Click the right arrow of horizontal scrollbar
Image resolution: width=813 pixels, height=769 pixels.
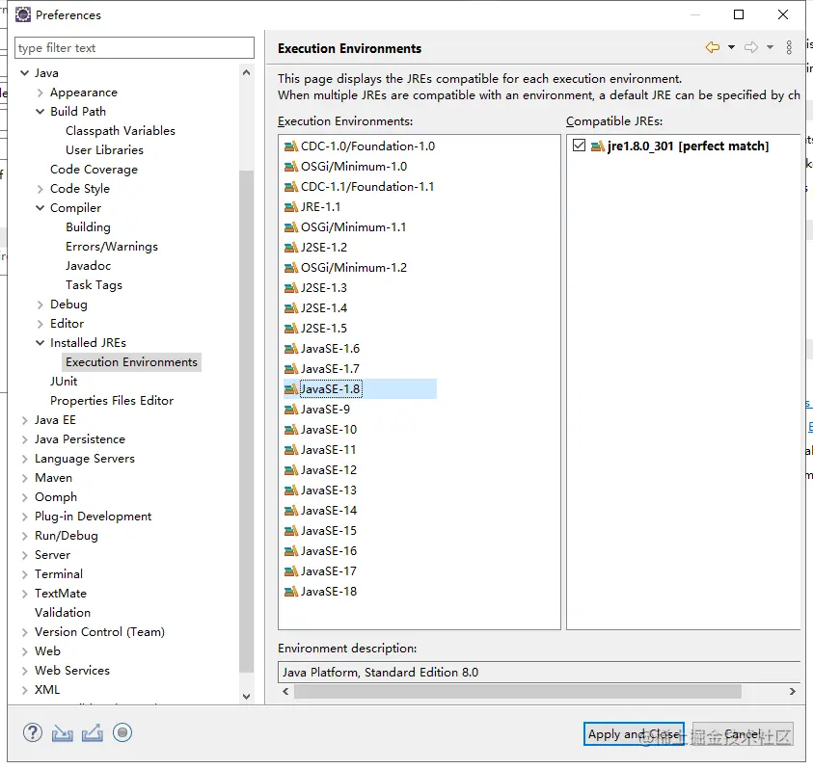pos(792,692)
